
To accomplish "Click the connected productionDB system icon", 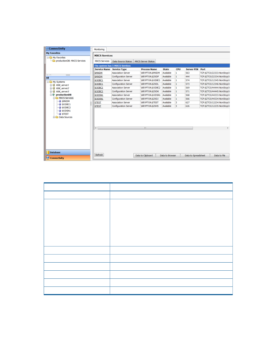I will [54, 95].
